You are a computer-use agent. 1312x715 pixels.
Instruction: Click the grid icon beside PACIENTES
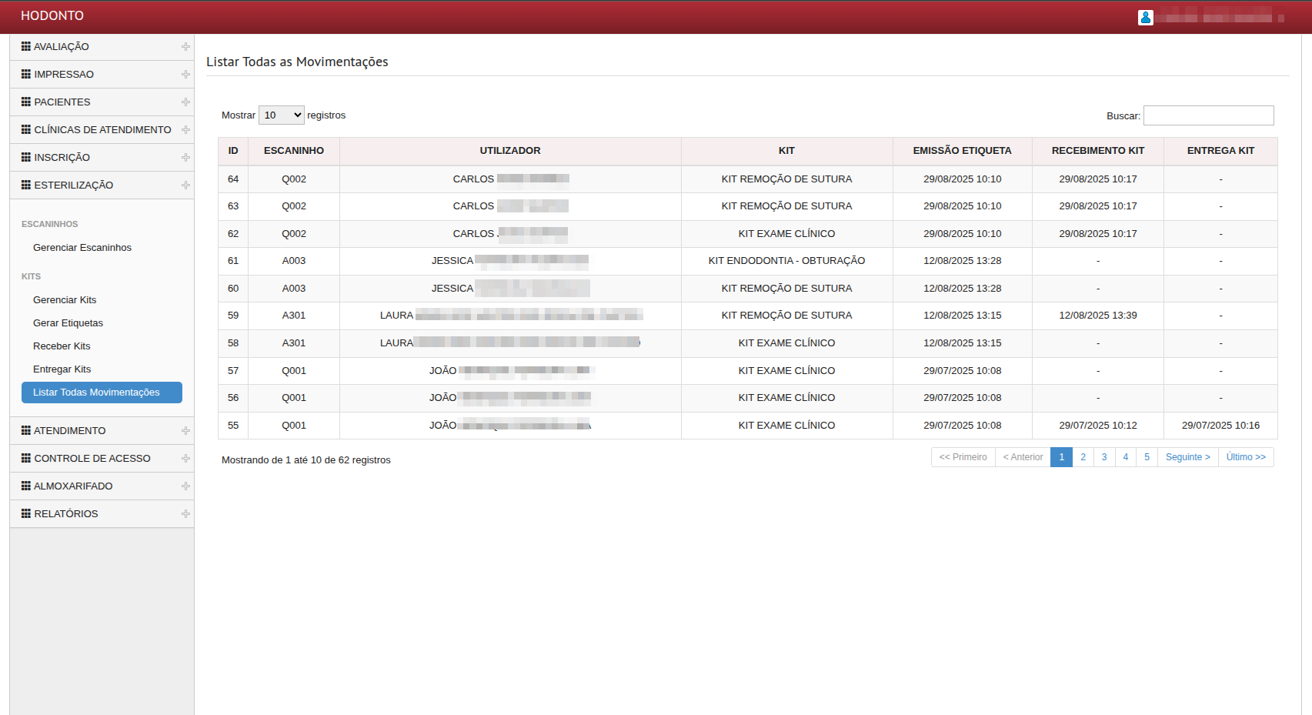[26, 102]
